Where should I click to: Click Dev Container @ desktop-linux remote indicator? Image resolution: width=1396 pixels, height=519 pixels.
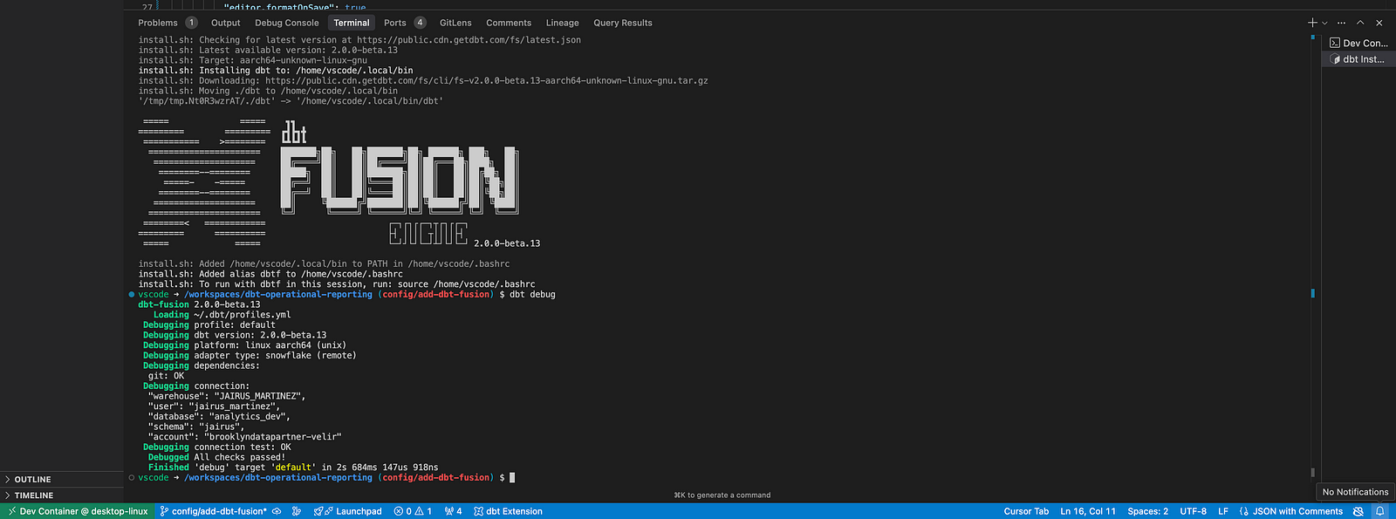(77, 512)
